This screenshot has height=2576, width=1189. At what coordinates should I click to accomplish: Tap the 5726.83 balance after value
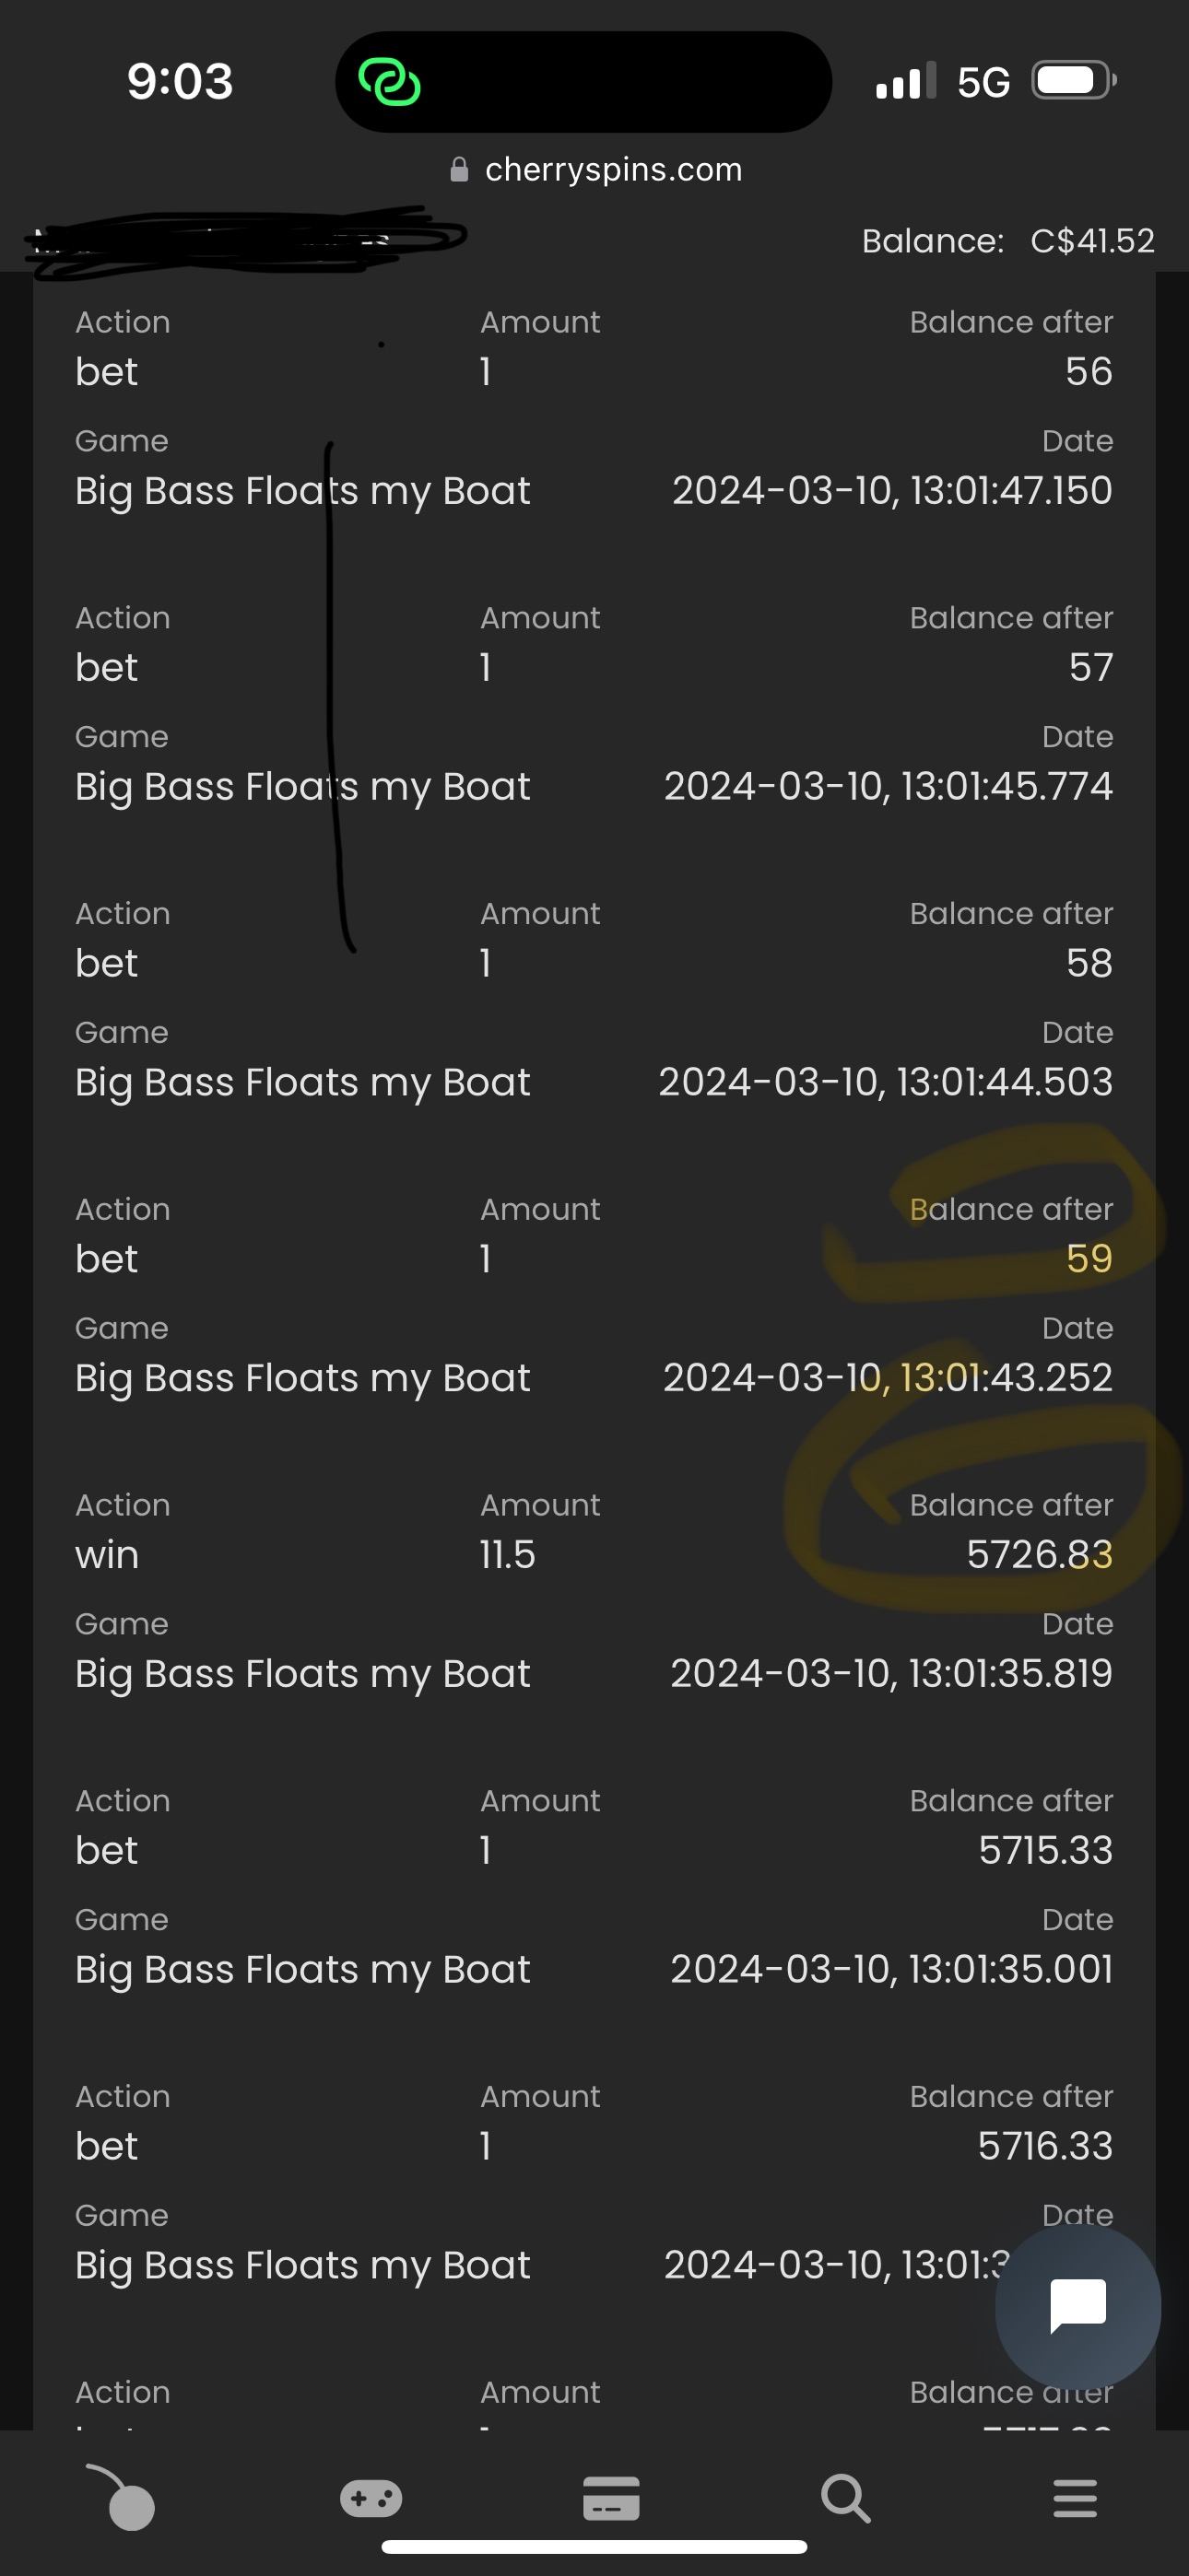[1039, 1555]
